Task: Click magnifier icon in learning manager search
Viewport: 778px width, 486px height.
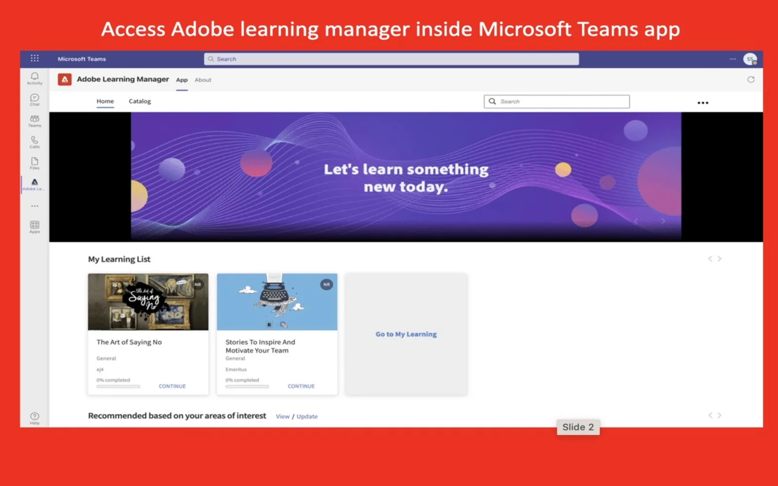Action: (x=492, y=101)
